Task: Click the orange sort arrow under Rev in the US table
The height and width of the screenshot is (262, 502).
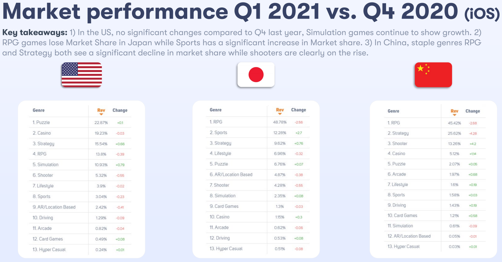Action: [101, 115]
